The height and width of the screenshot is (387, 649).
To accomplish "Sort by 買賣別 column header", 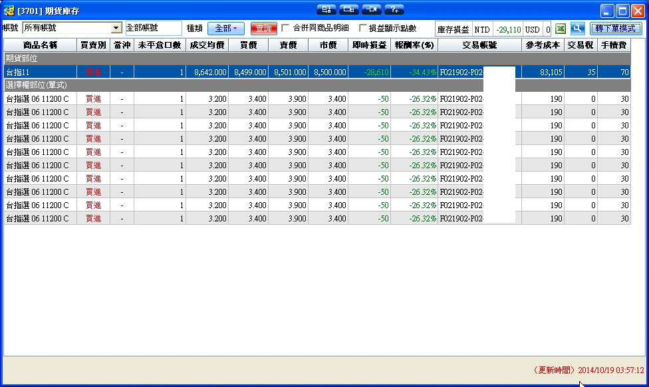I will coord(93,45).
